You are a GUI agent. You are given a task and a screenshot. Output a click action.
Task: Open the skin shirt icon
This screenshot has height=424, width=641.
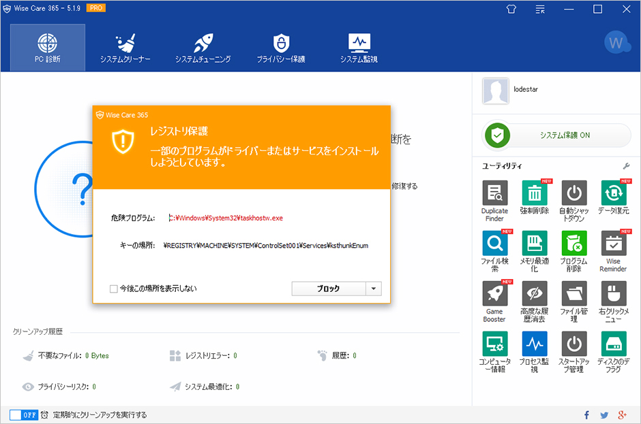click(x=511, y=9)
